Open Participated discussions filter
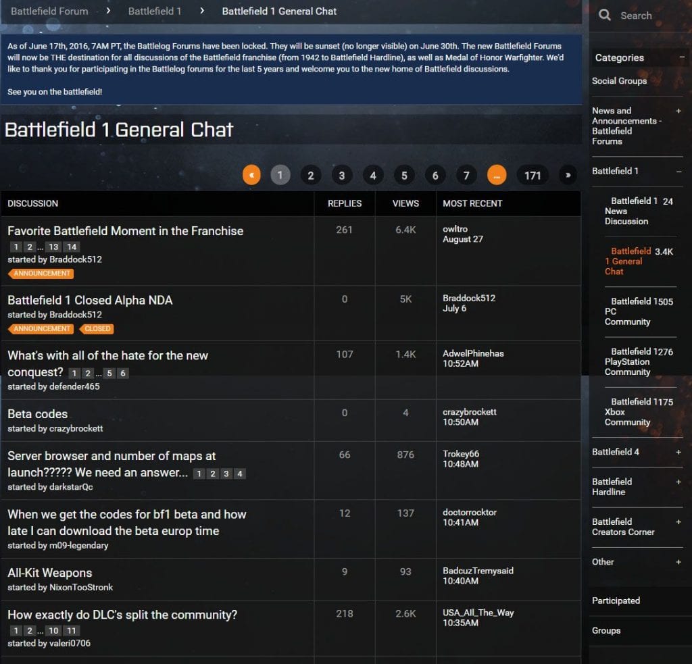The height and width of the screenshot is (664, 692). (616, 601)
